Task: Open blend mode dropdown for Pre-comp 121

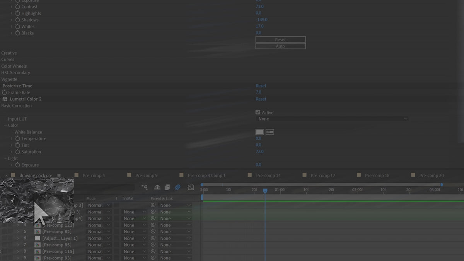Action: pyautogui.click(x=98, y=225)
